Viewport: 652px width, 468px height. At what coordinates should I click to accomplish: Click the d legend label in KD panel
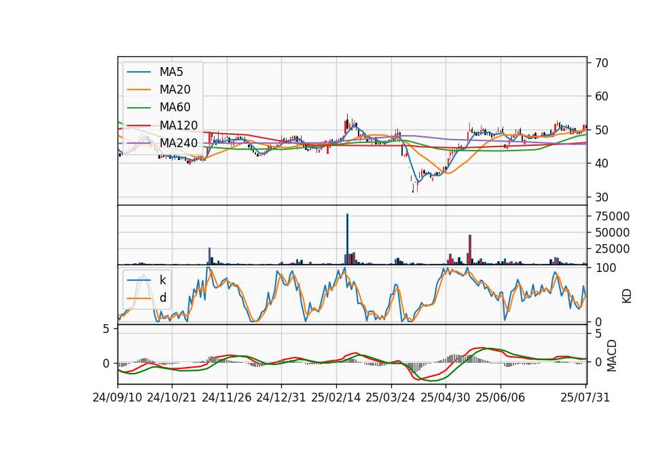coord(162,298)
